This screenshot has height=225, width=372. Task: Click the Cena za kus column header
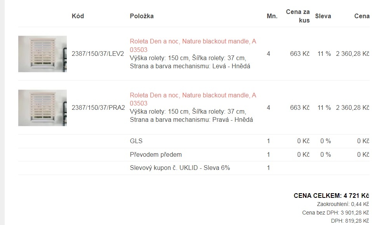(x=298, y=16)
